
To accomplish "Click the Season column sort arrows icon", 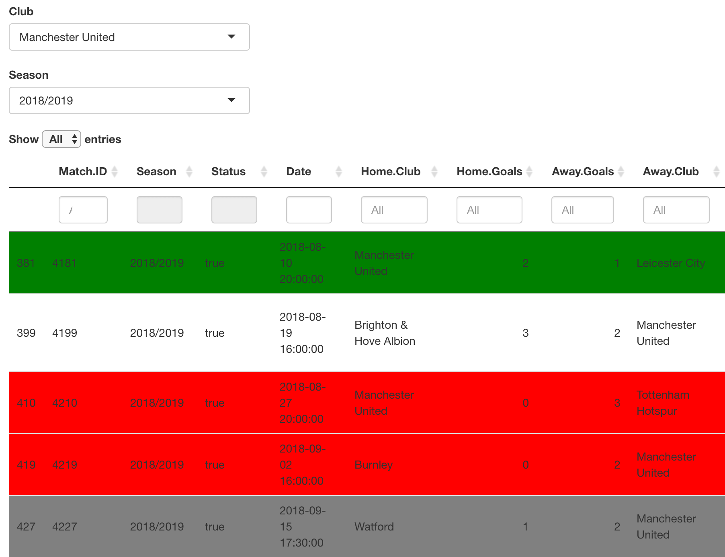I will point(189,171).
